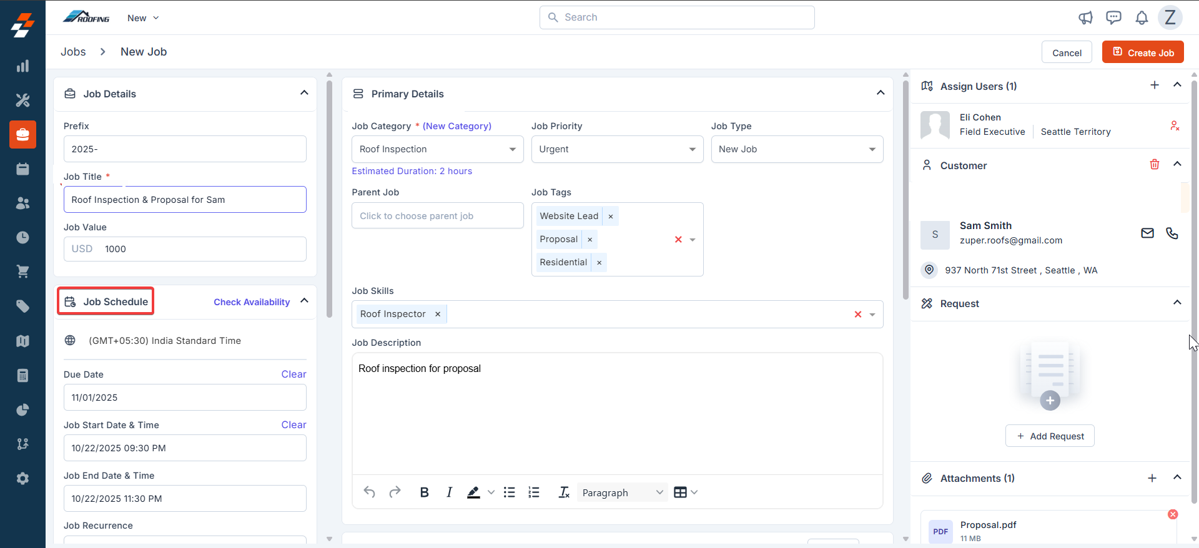The image size is (1199, 548).
Task: Clear all job skills with red X
Action: click(858, 315)
